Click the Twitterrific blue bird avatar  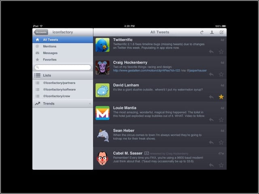[102, 45]
